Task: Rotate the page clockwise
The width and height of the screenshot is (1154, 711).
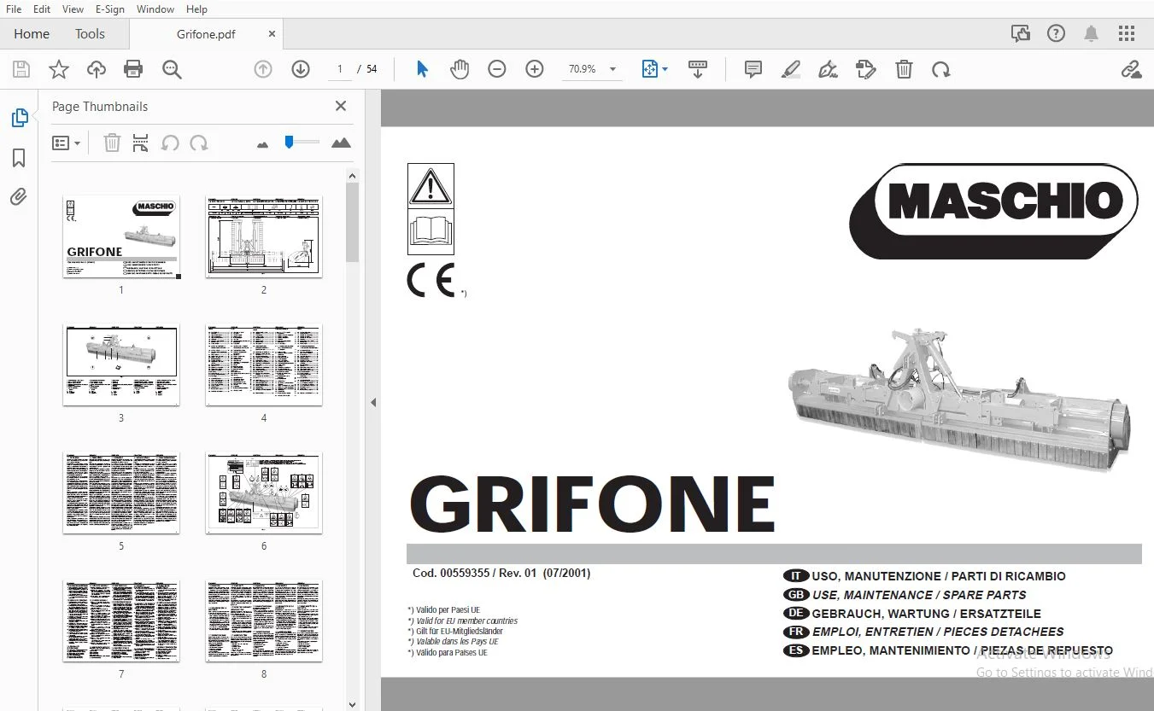Action: 941,69
